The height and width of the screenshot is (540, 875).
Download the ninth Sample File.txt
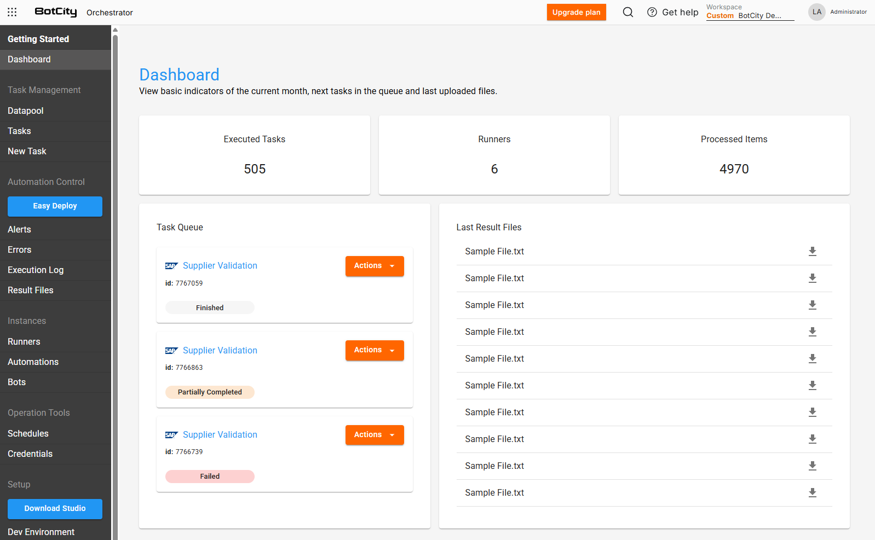tap(813, 466)
